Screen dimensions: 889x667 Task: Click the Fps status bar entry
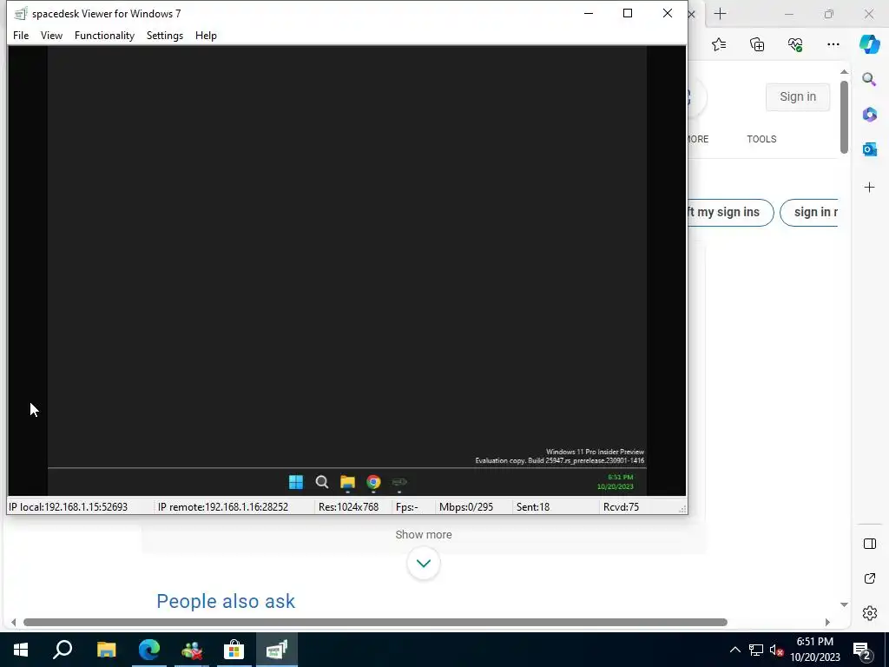[407, 507]
